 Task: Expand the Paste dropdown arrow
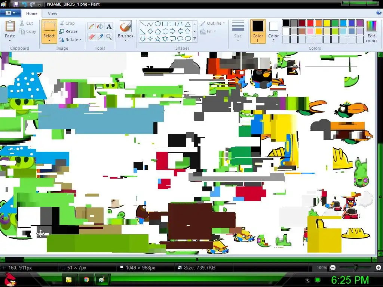point(10,40)
